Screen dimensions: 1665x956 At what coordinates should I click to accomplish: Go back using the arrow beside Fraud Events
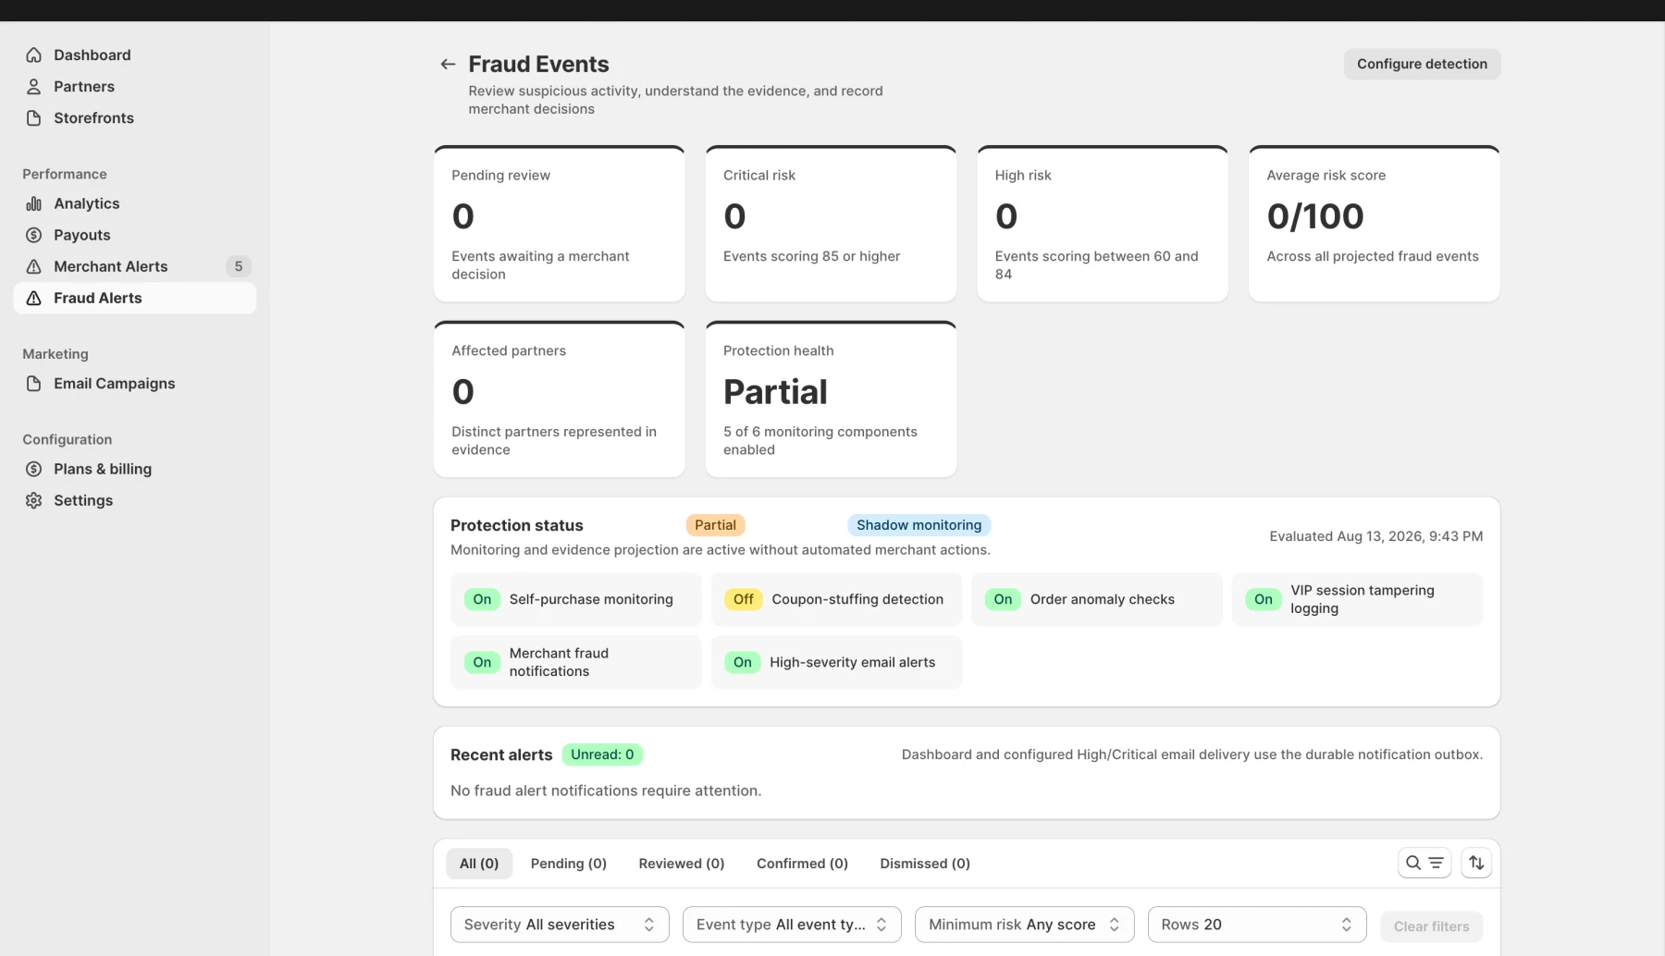tap(448, 64)
